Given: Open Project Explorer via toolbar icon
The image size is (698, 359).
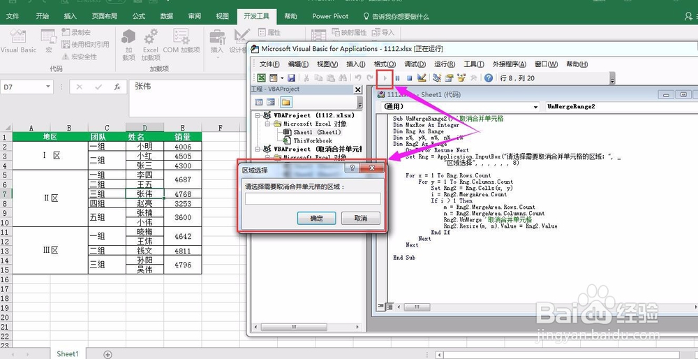Looking at the screenshot, I should (437, 78).
